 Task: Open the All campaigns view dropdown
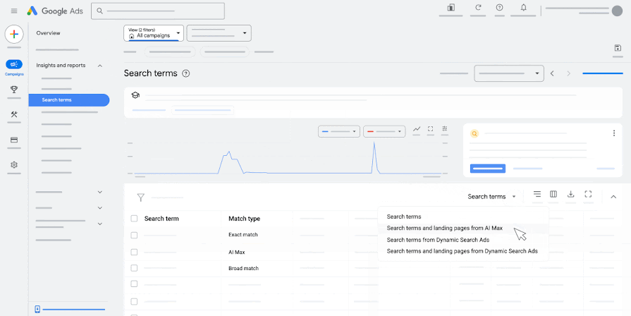tap(154, 33)
